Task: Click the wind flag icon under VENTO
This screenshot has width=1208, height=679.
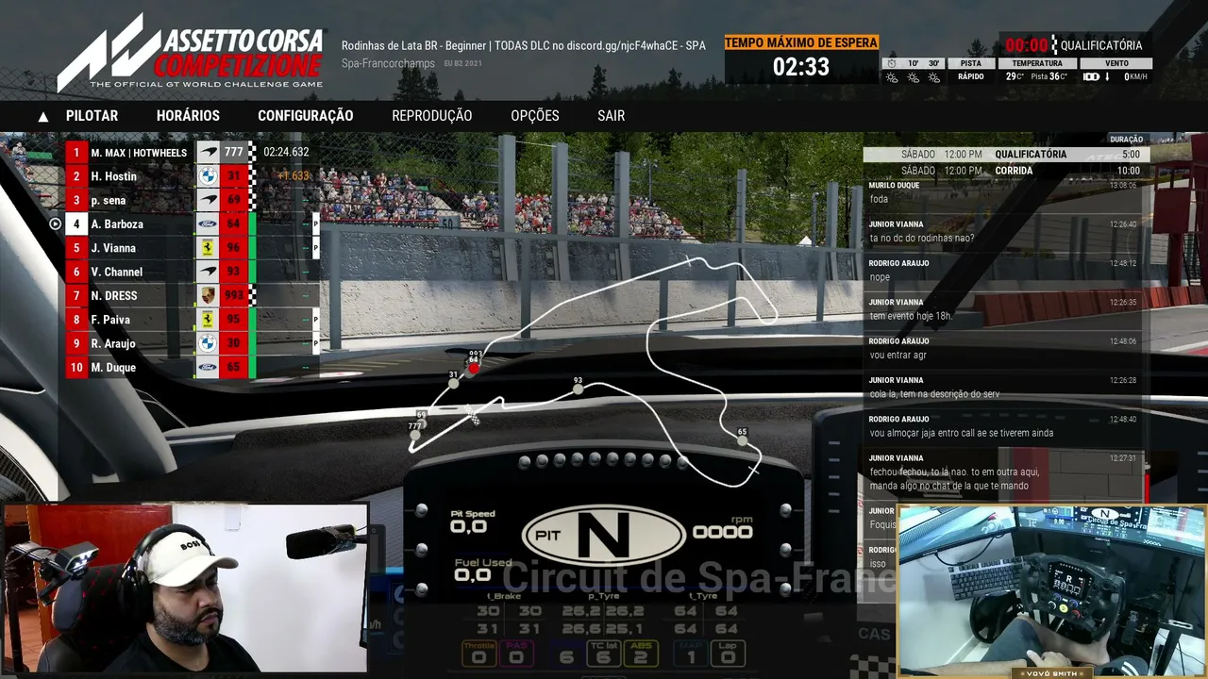Action: click(x=1091, y=76)
